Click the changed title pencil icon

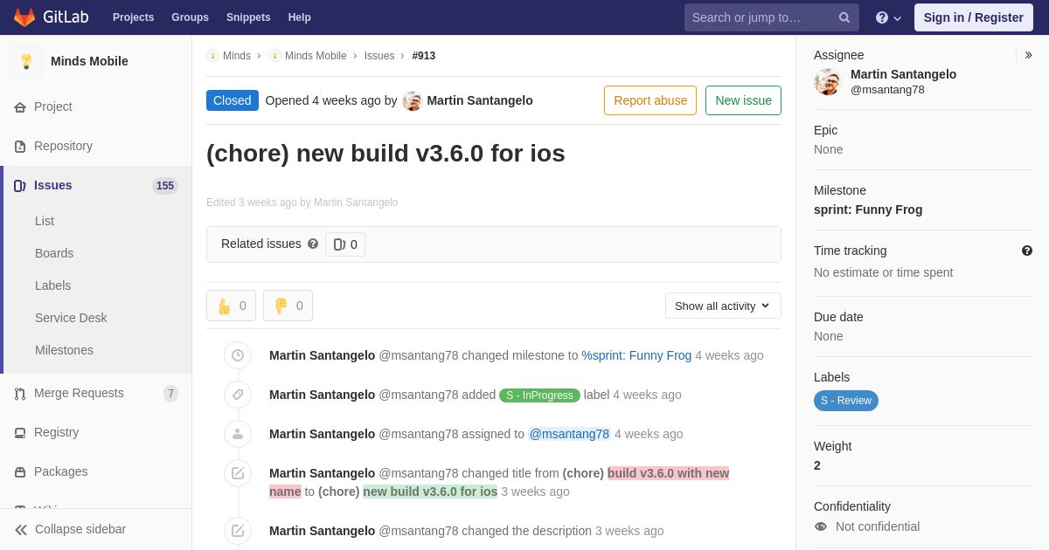[238, 473]
